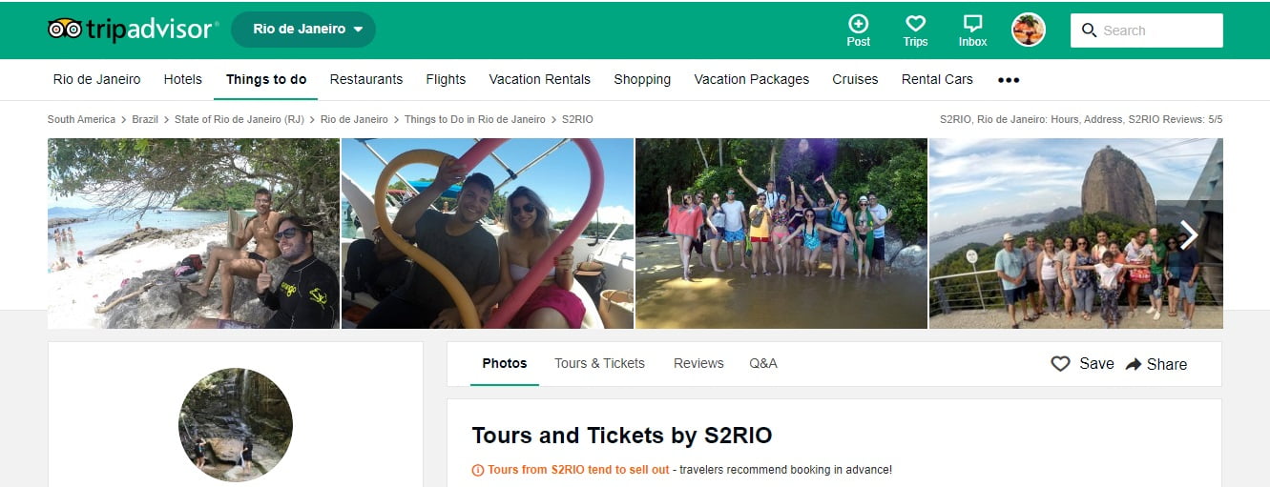Click the user profile avatar
The height and width of the screenshot is (487, 1270).
coord(1029,30)
